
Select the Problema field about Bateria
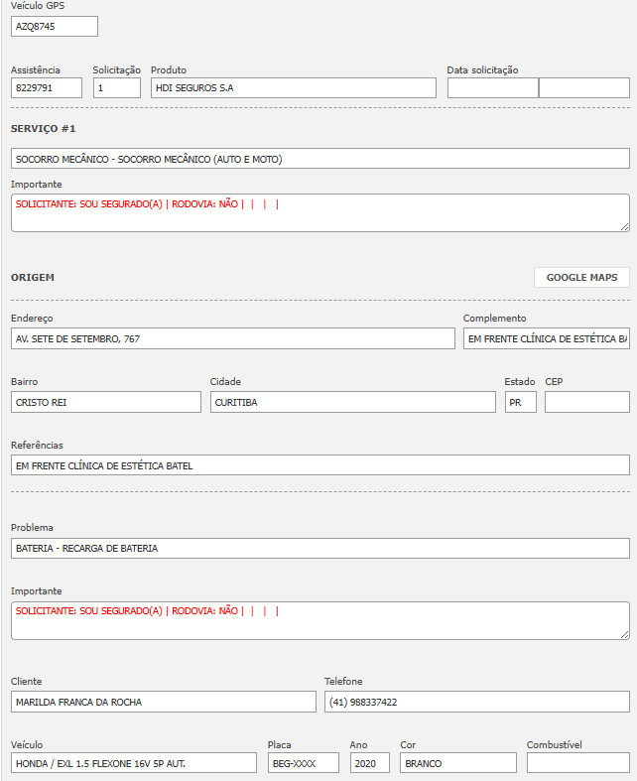click(319, 548)
